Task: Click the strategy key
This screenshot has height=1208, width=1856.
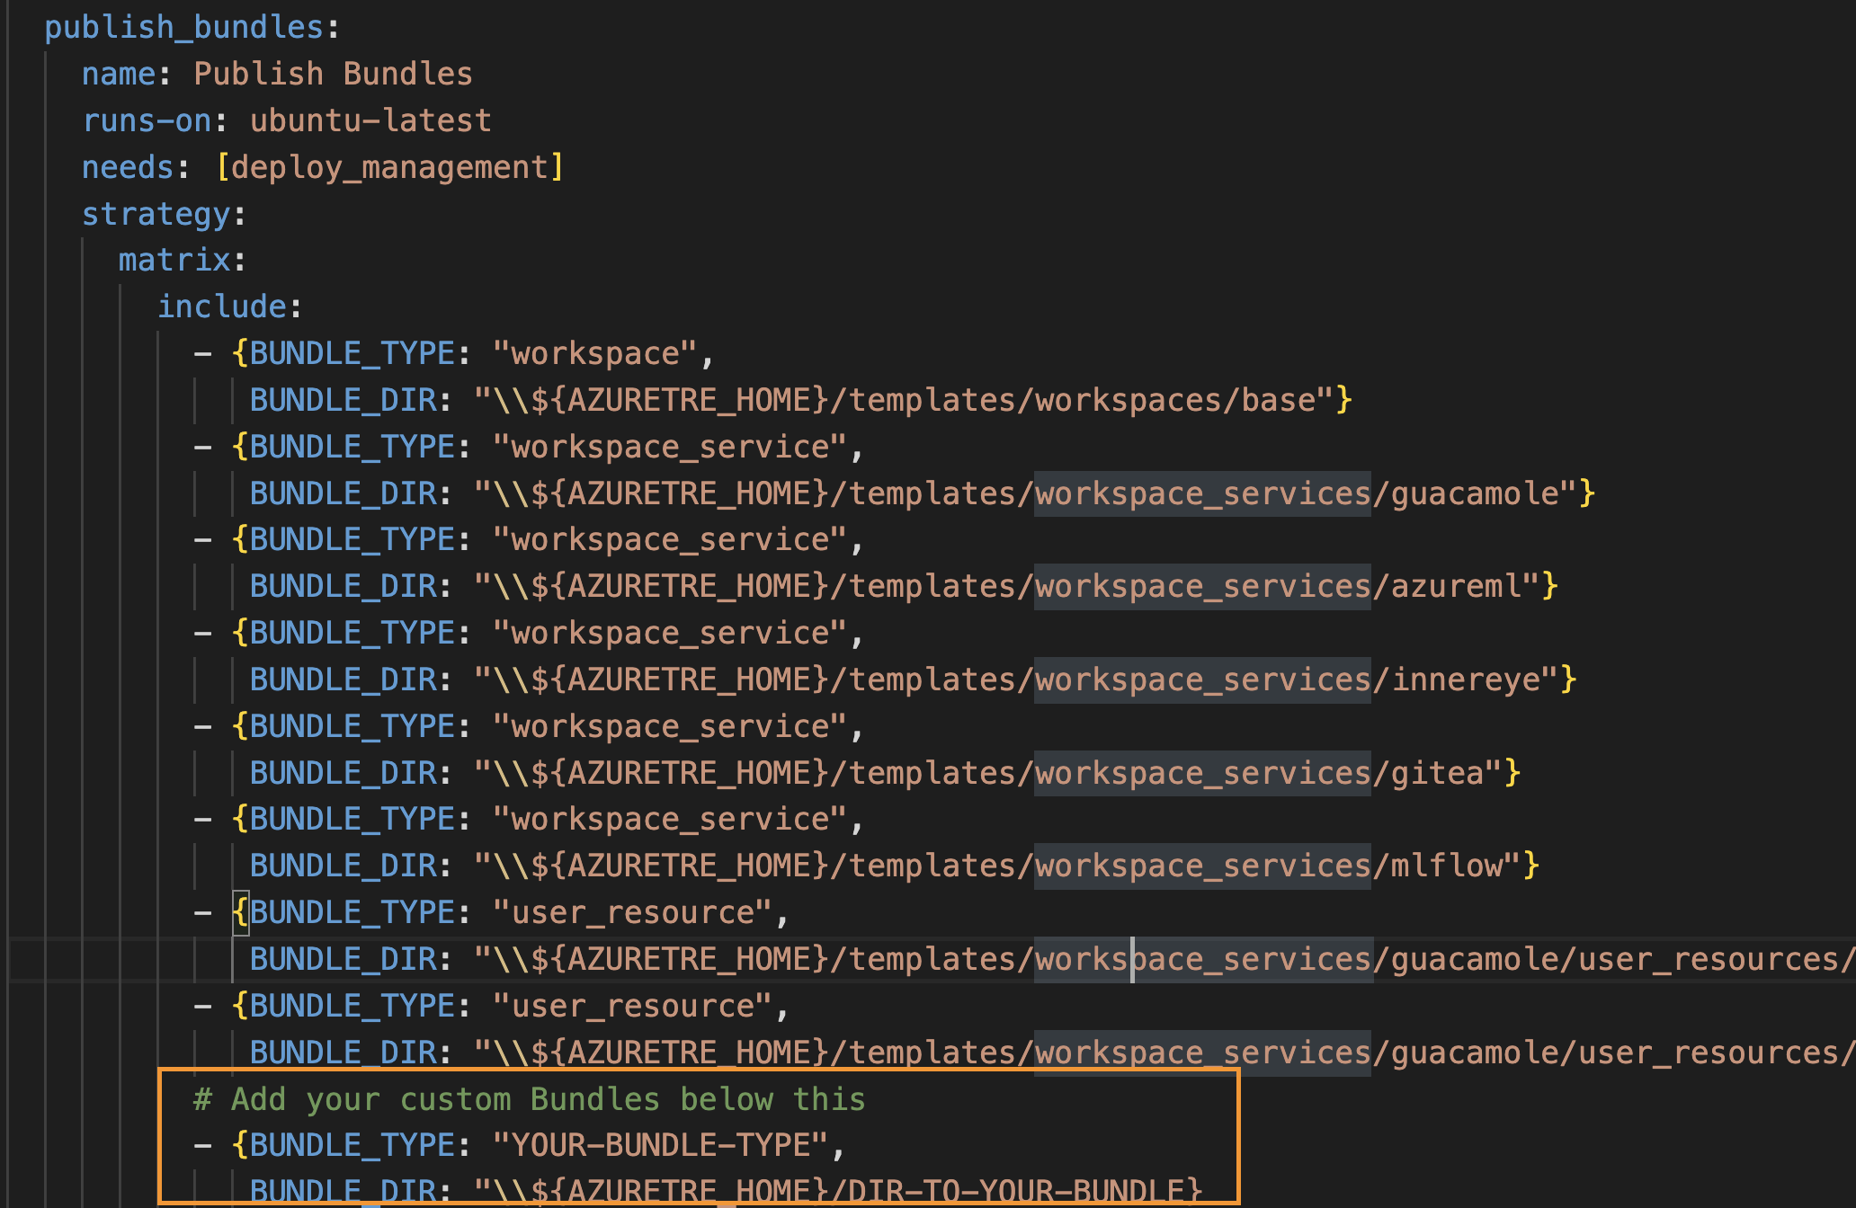Action: pos(156,214)
